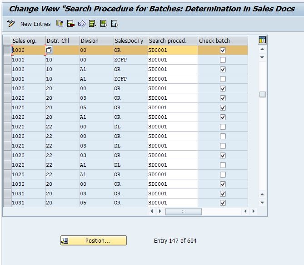Uncheck Check batch for highlighted 1000 00 OR row
The width and height of the screenshot is (304, 265).
point(223,51)
